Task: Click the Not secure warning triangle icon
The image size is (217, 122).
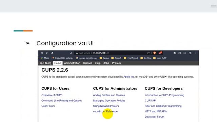Action: coord(77,53)
